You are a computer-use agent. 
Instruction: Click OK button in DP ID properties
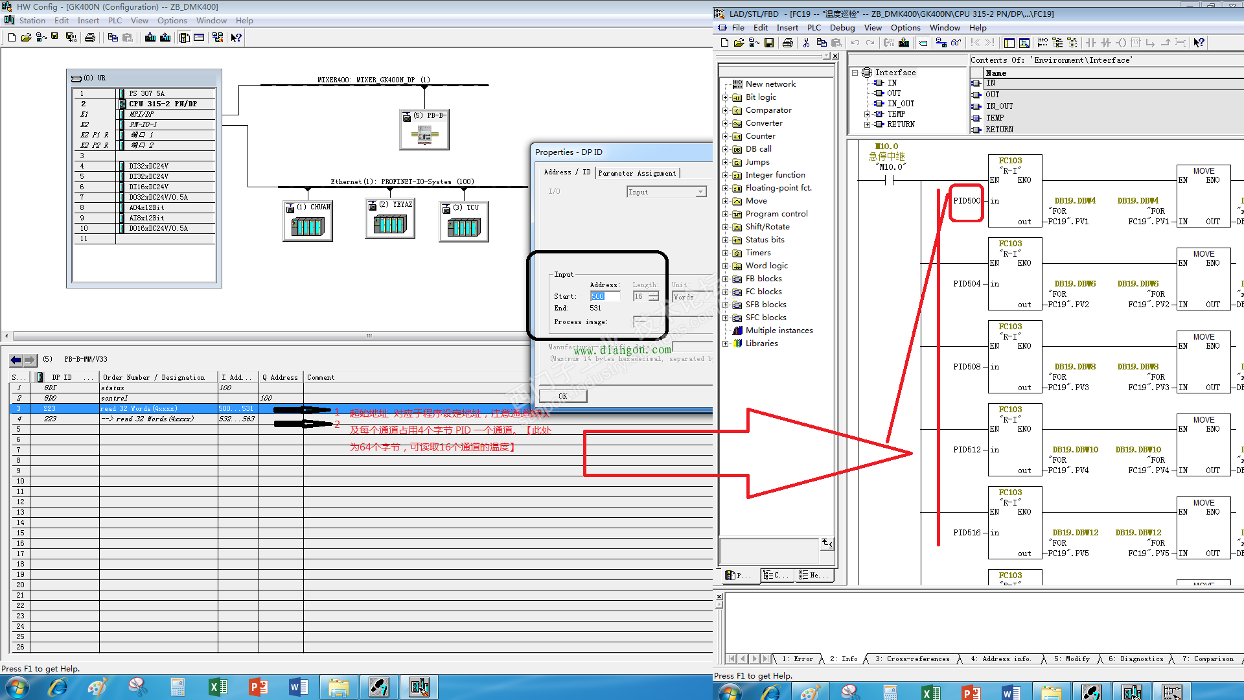pos(562,396)
